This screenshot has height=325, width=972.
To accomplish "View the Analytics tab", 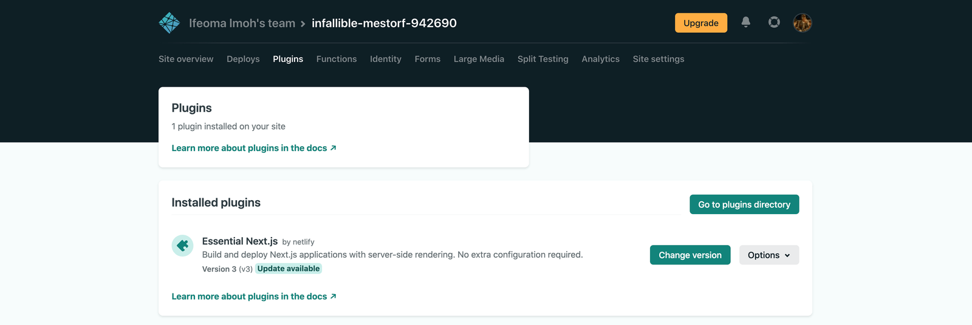I will (x=601, y=59).
